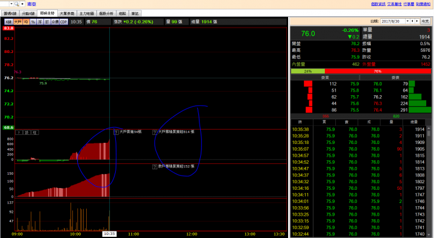
Task: Click the date field showing 2017/8/30
Action: (393, 21)
